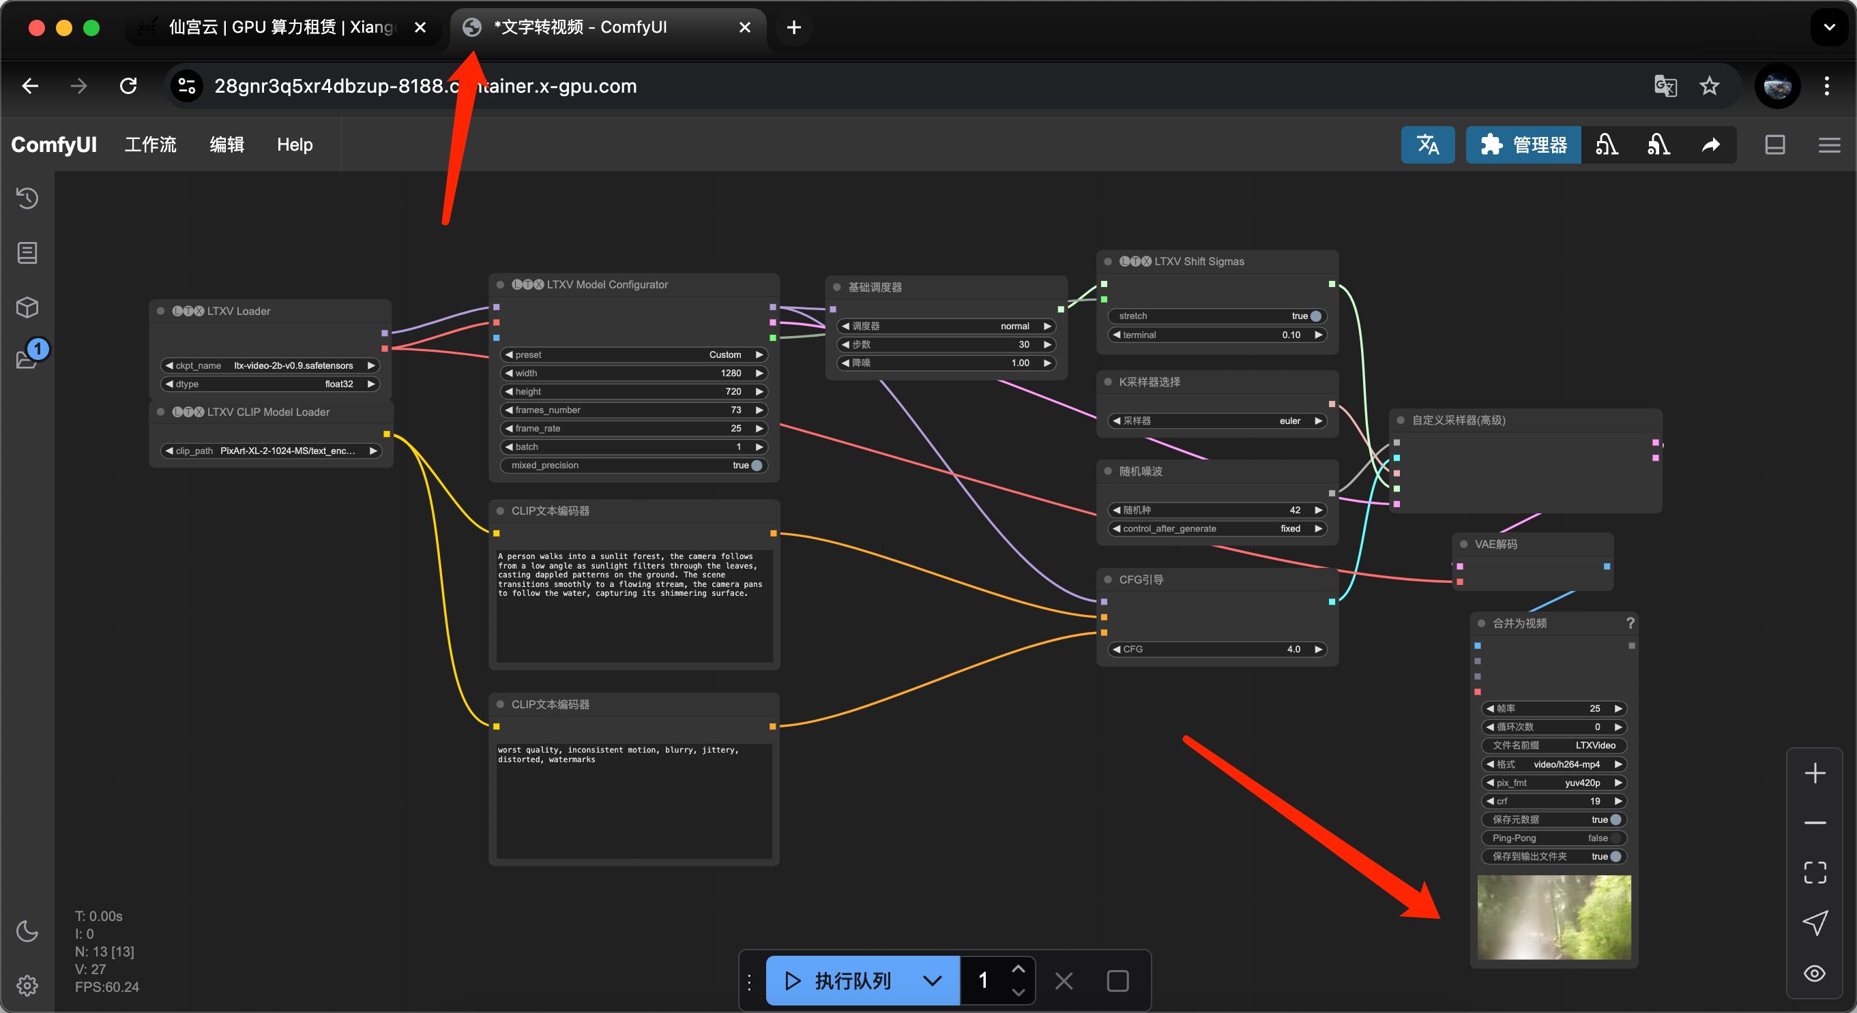The height and width of the screenshot is (1013, 1857).
Task: Click the generated forest video preview
Action: 1553,917
